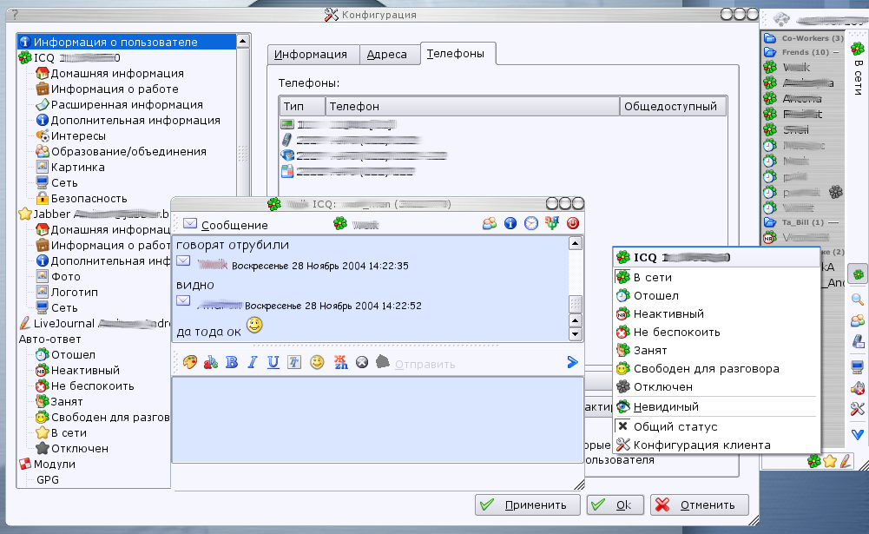Select GPG module item

pos(48,479)
